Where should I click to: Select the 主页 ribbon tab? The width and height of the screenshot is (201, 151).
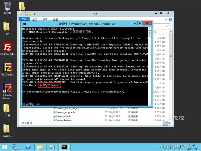click(35, 19)
